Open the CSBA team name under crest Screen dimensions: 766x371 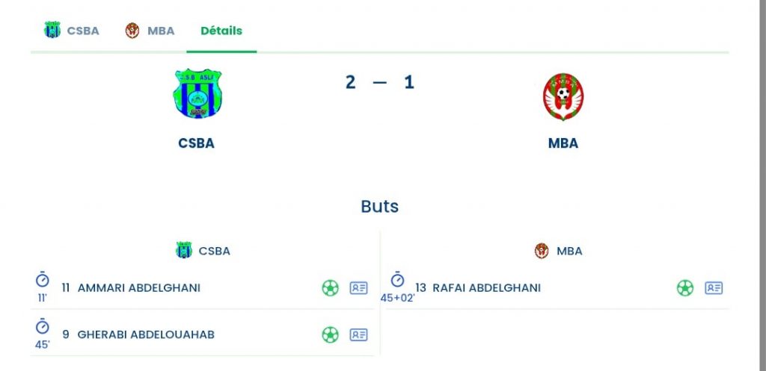pos(196,143)
